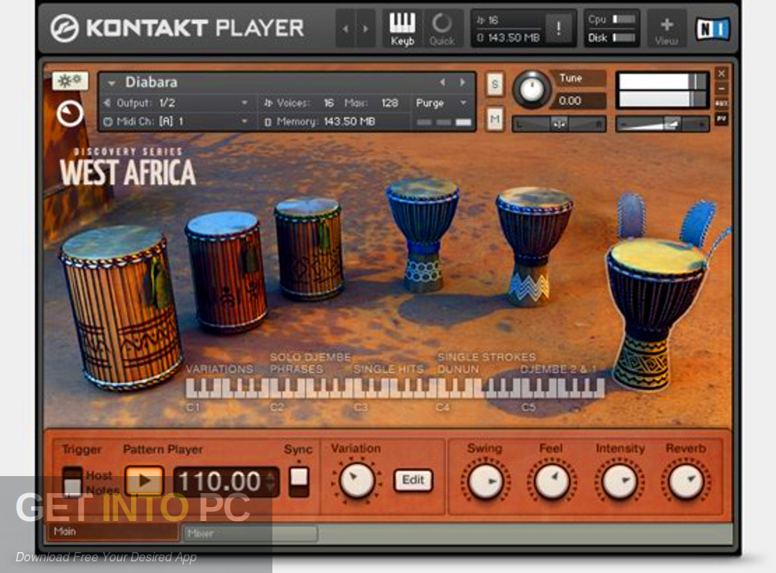
Task: Mute the Diabara instrument
Action: click(x=494, y=119)
